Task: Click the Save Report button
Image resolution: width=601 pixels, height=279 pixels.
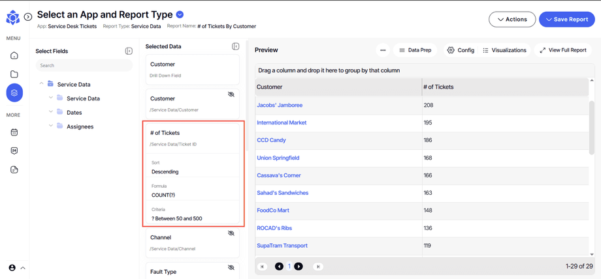Action: [566, 20]
